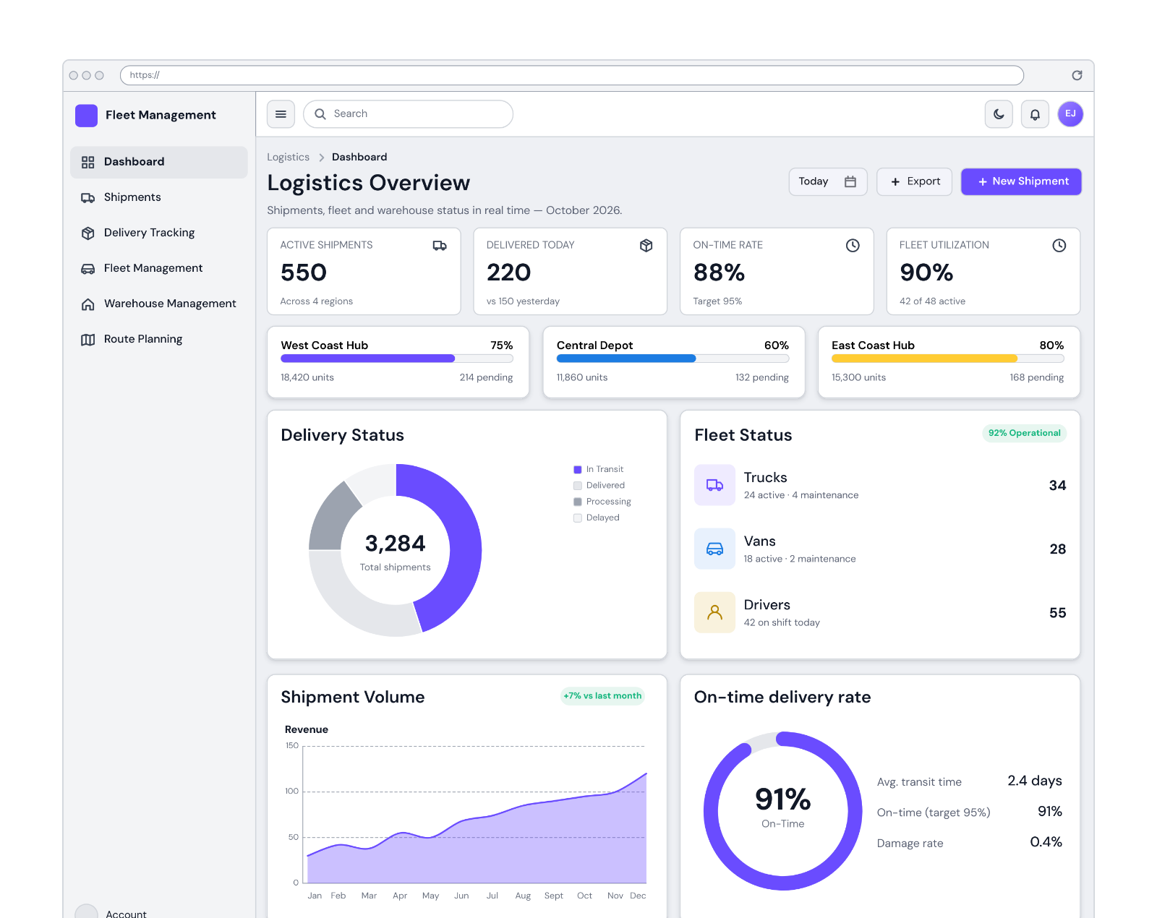This screenshot has width=1157, height=918.
Task: Reload page with browser refresh icon
Action: 1077,75
